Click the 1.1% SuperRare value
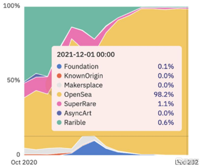The width and height of the screenshot is (201, 167). [x=166, y=104]
